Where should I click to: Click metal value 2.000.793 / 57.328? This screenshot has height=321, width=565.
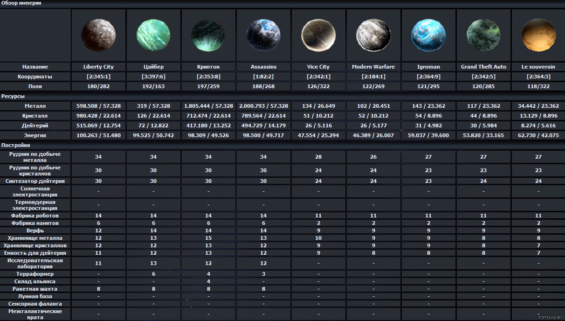(x=263, y=106)
